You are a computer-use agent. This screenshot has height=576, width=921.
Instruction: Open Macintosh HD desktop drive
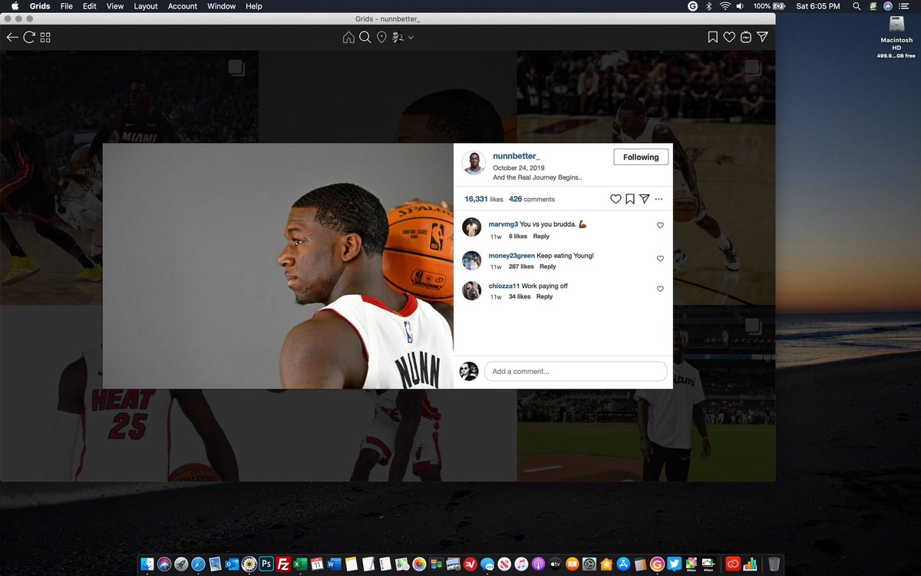pyautogui.click(x=896, y=36)
